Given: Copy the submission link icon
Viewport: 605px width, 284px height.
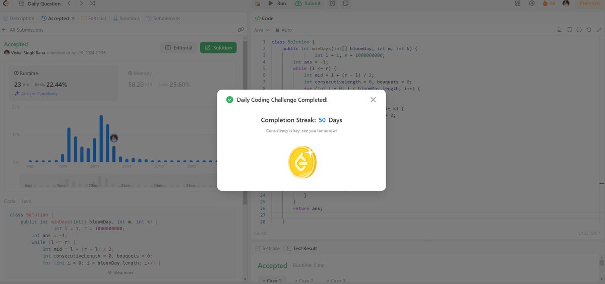Looking at the screenshot, I should [240, 30].
